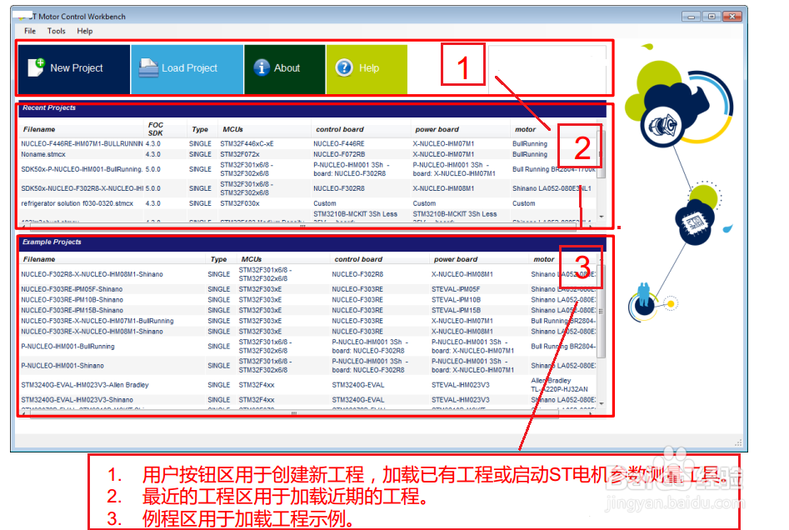Open the Help menu in menu bar
The image size is (789, 530).
pyautogui.click(x=84, y=31)
